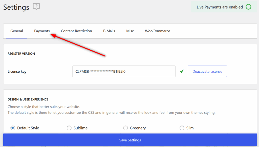Screen dimensions: 259x147
Task: Open the WooCommerce tab
Action: [157, 31]
